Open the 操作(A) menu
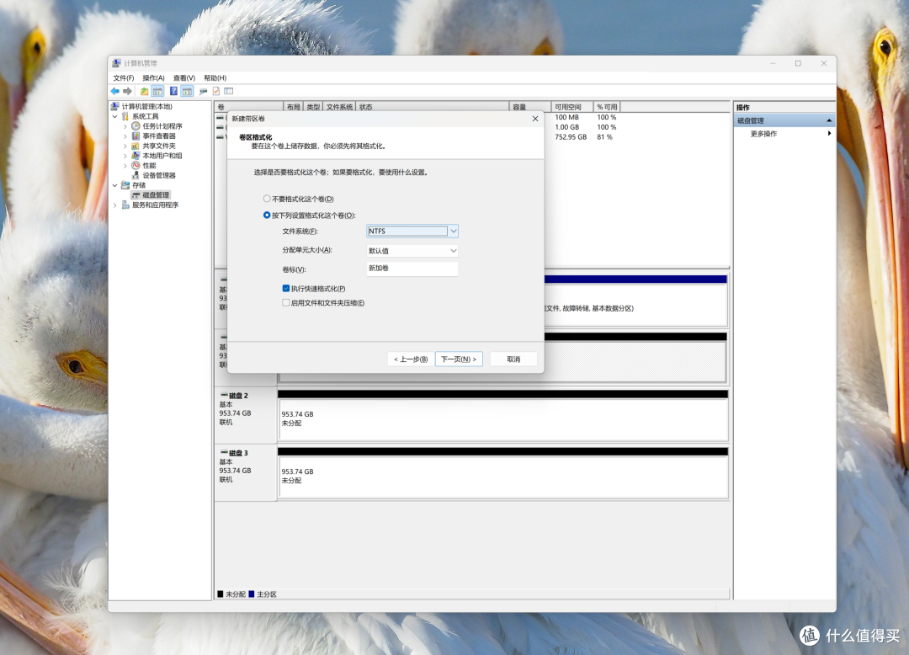 [154, 77]
